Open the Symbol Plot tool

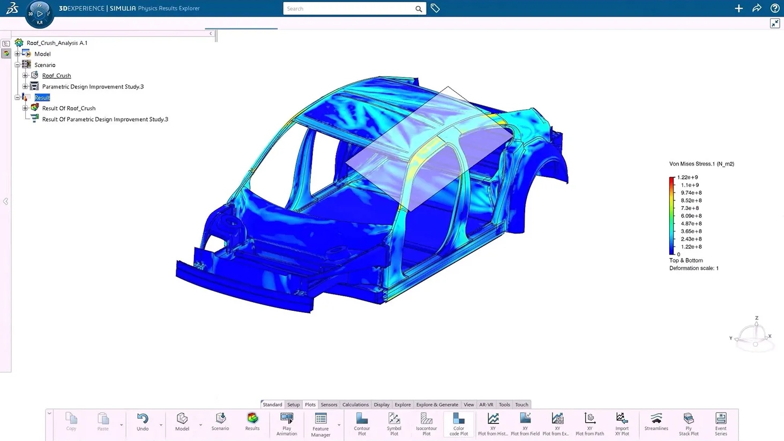point(394,423)
